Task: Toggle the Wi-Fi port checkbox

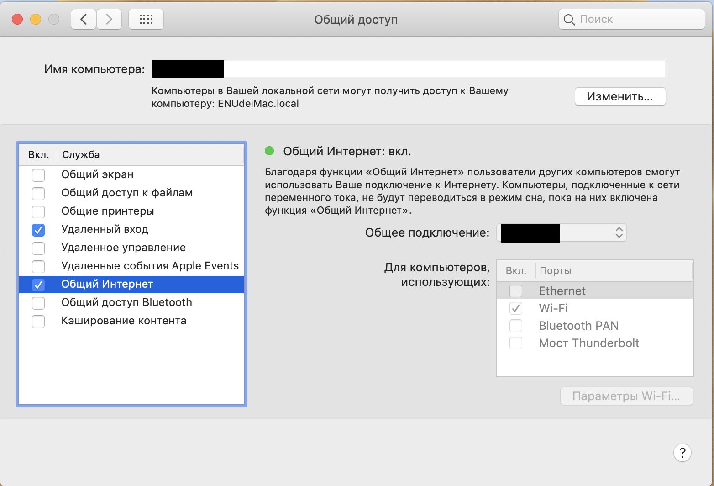Action: click(x=516, y=308)
